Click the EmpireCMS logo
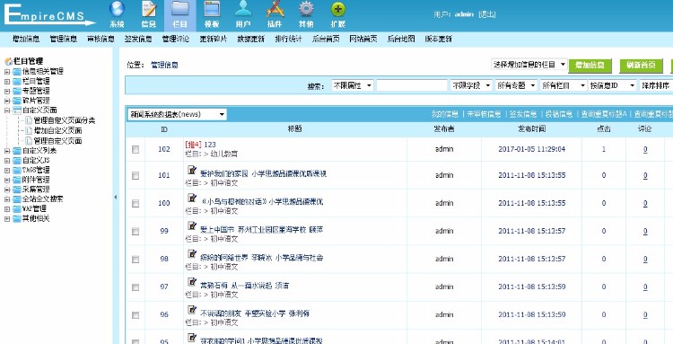This screenshot has height=344, width=673. point(49,15)
